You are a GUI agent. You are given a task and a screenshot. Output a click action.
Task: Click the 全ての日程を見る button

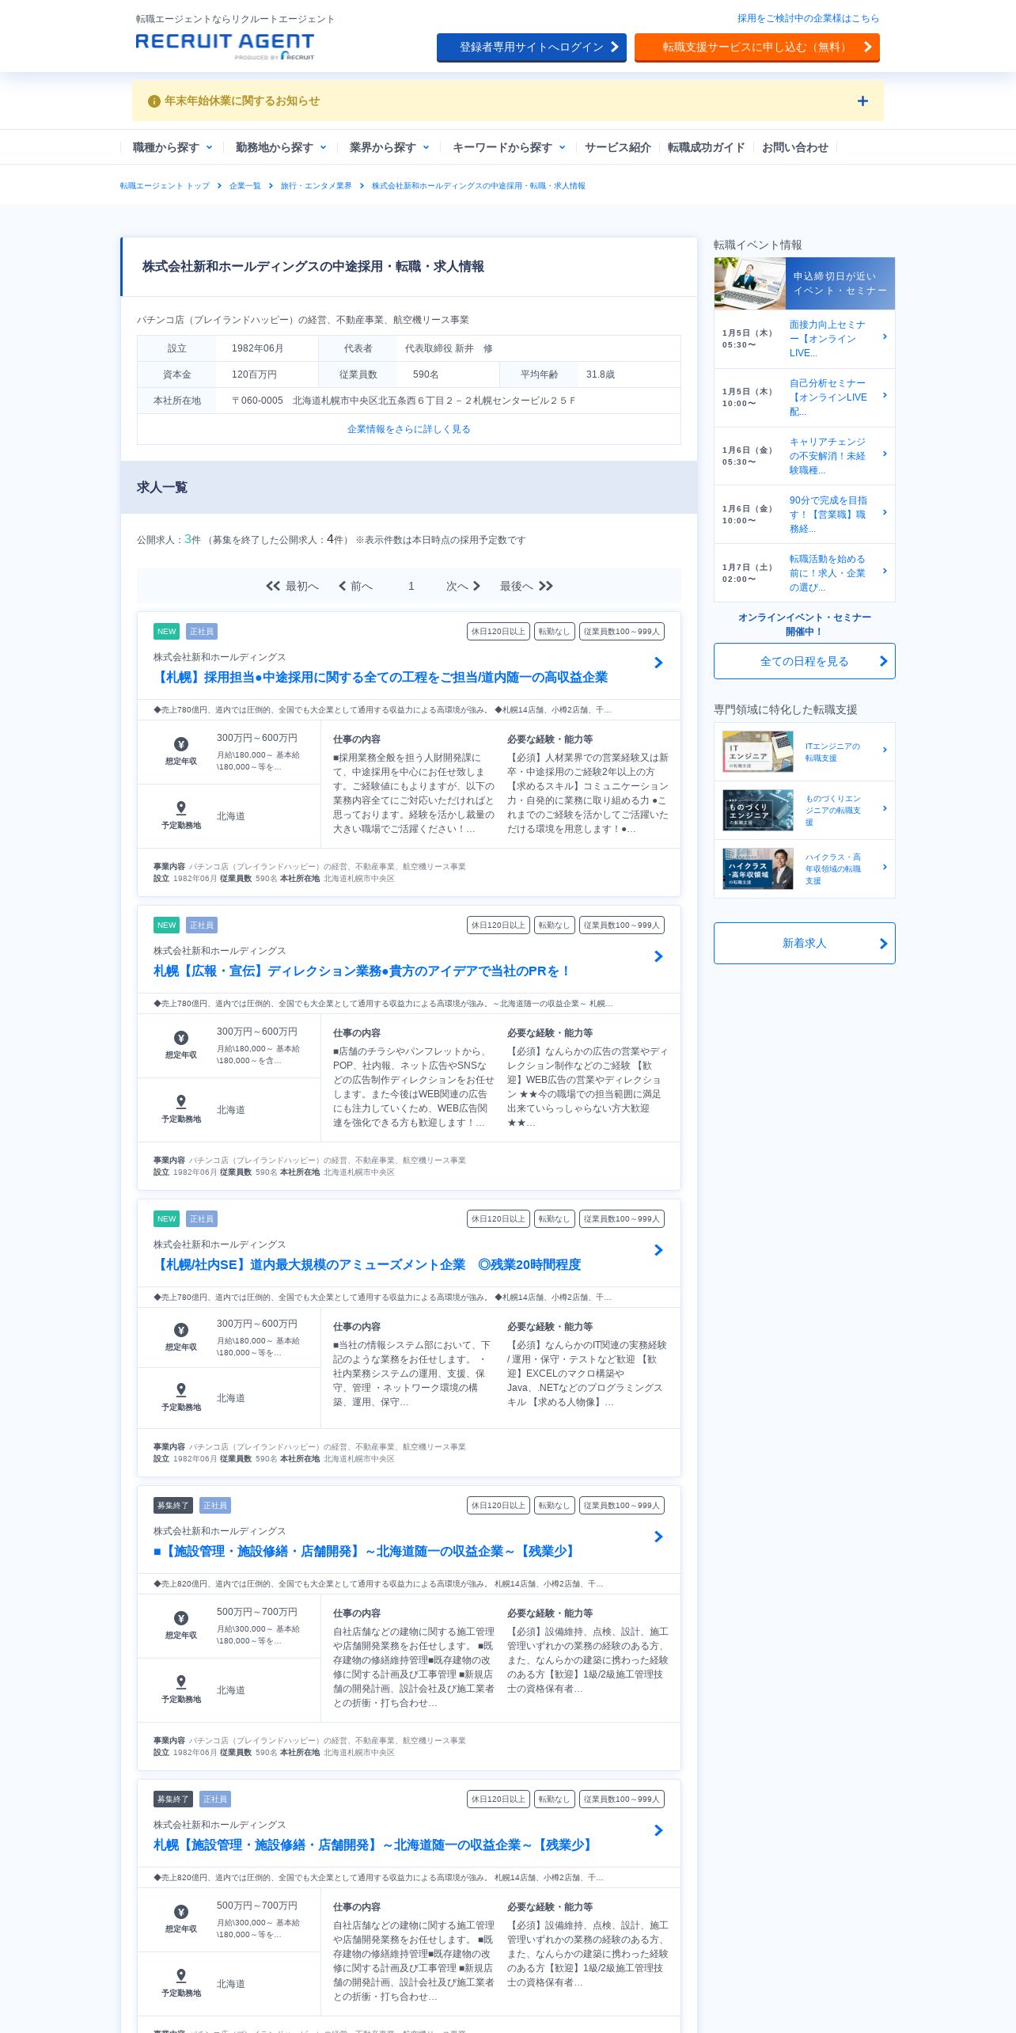tap(804, 661)
